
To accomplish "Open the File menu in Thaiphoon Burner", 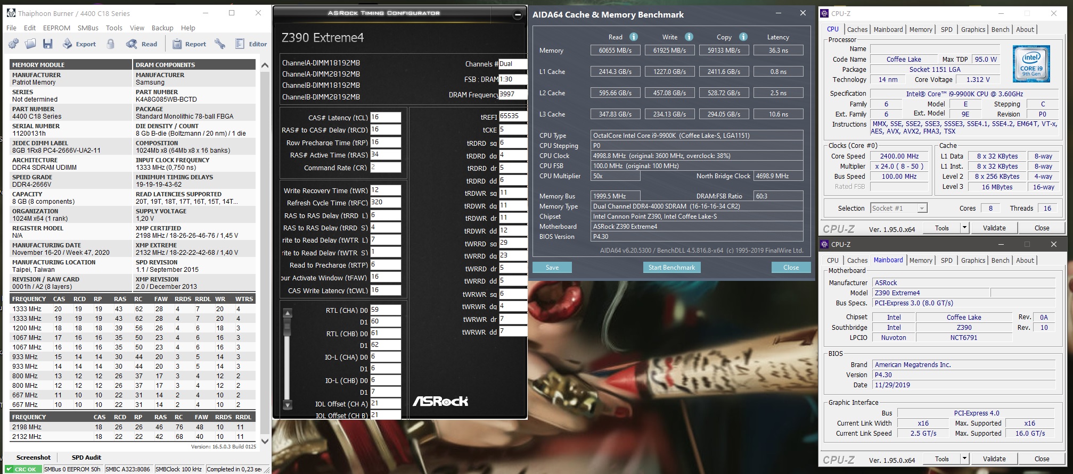I will click(11, 28).
